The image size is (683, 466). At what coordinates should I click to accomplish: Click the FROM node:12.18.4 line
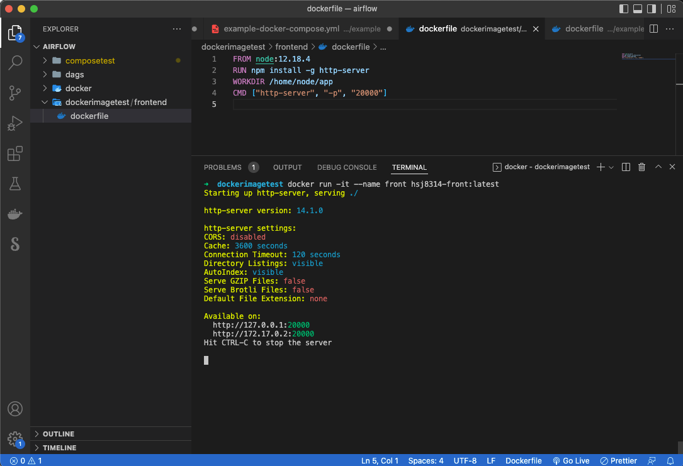(271, 59)
